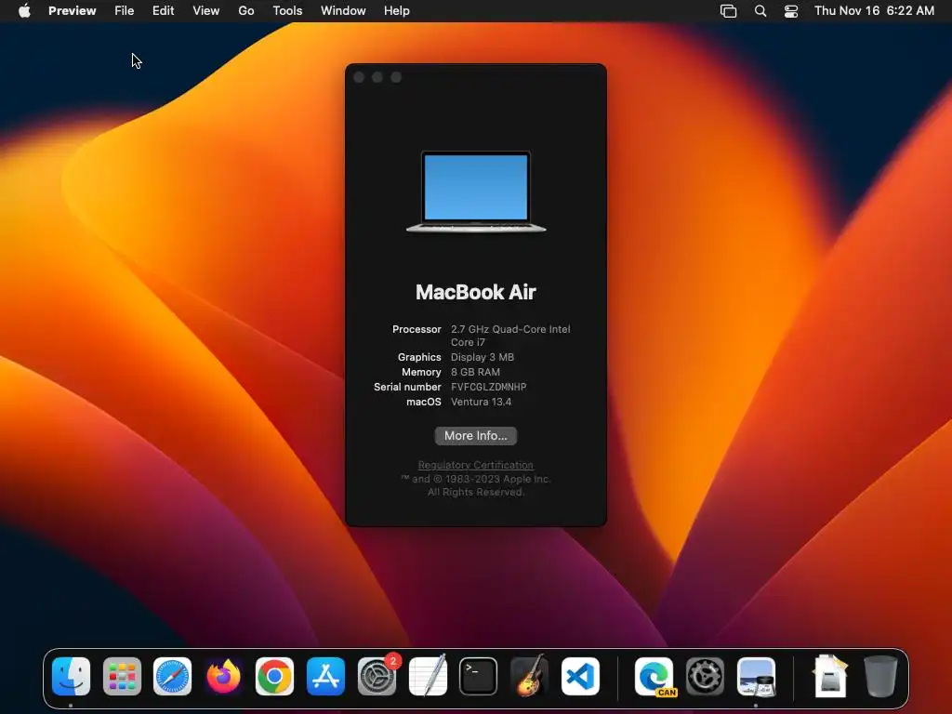Open Spotlight search in menu bar
This screenshot has width=952, height=714.
[760, 11]
